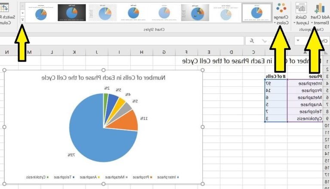Click the Telophase legend entry
330x189 pixels.
(64, 177)
